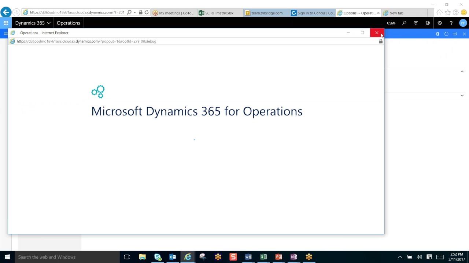The image size is (469, 263).
Task: Open address bar dropdown arrow
Action: [135, 12]
